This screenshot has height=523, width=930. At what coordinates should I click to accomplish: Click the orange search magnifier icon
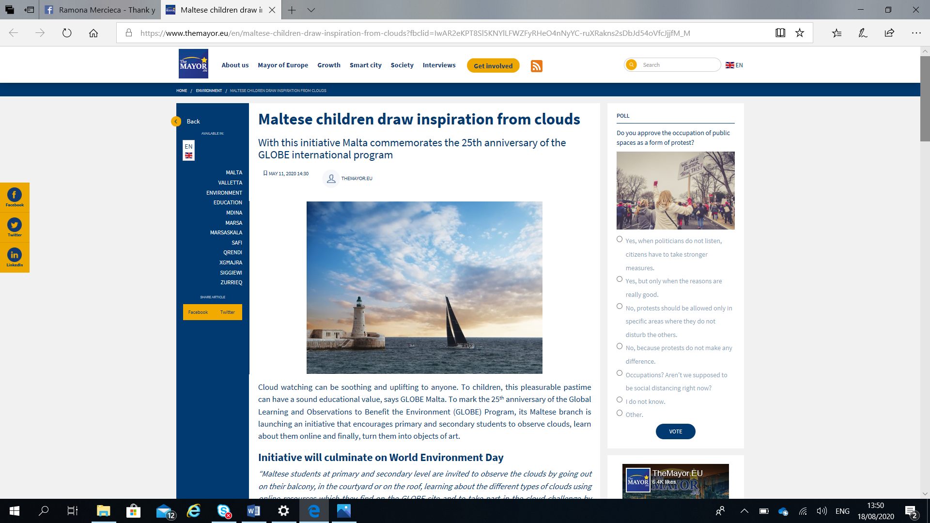(631, 65)
